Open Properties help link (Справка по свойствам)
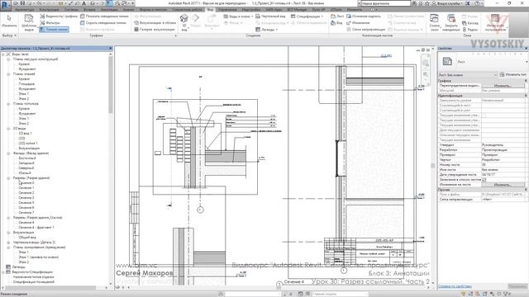This screenshot has height=297, width=529. click(x=455, y=286)
